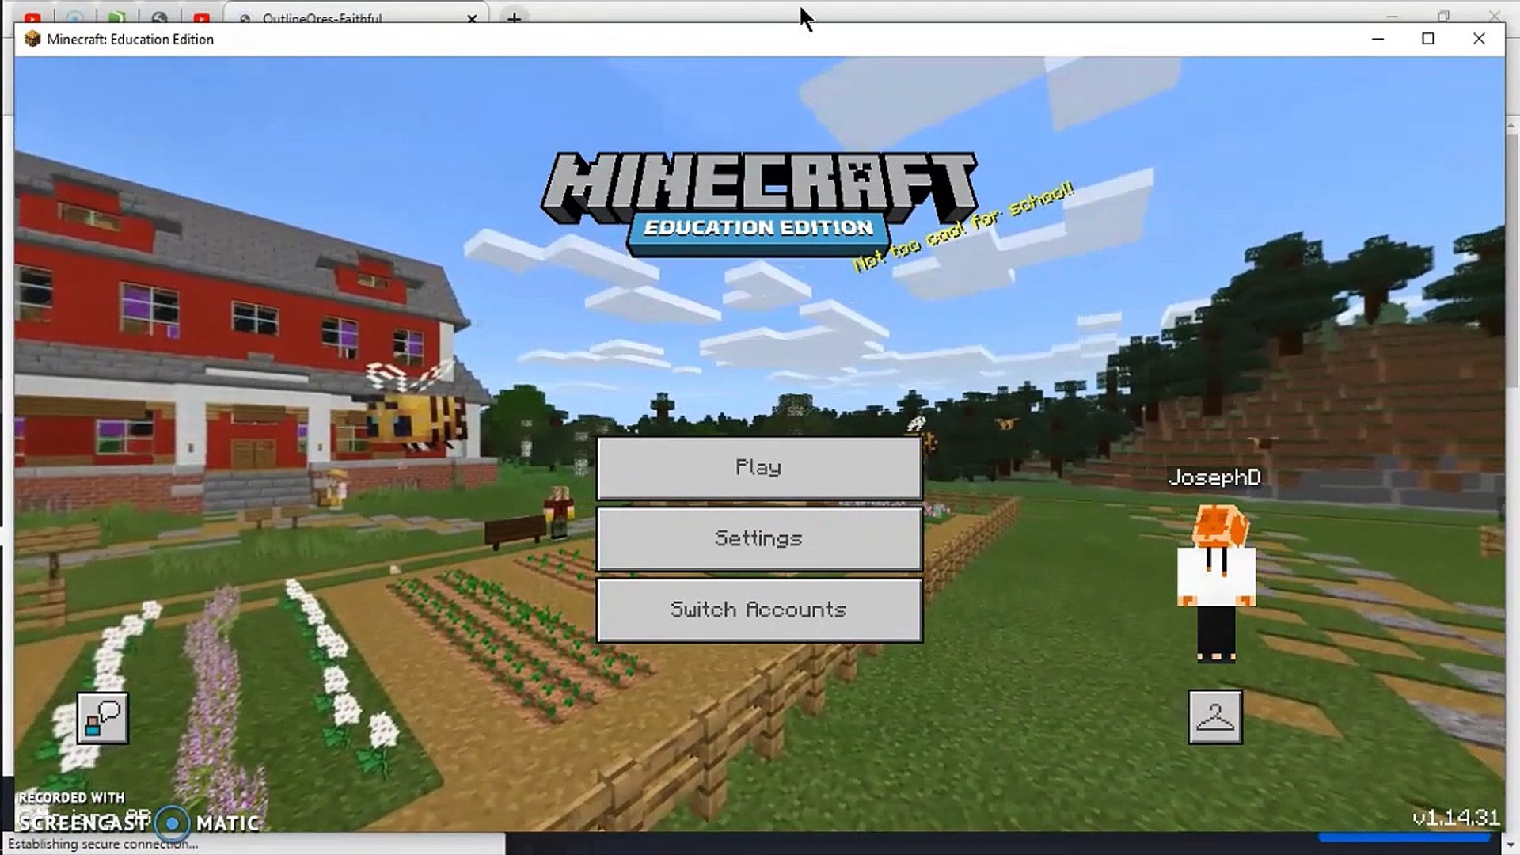Click the browser scrollbar up arrow

(1512, 125)
